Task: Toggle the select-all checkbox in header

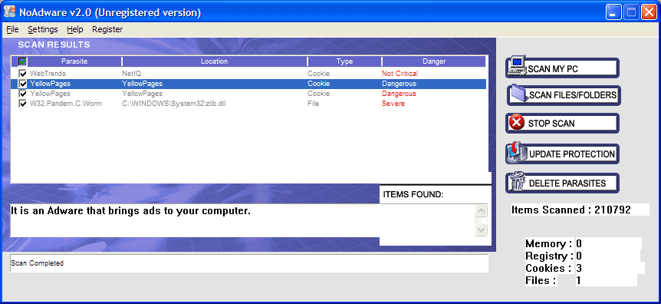Action: (x=22, y=61)
